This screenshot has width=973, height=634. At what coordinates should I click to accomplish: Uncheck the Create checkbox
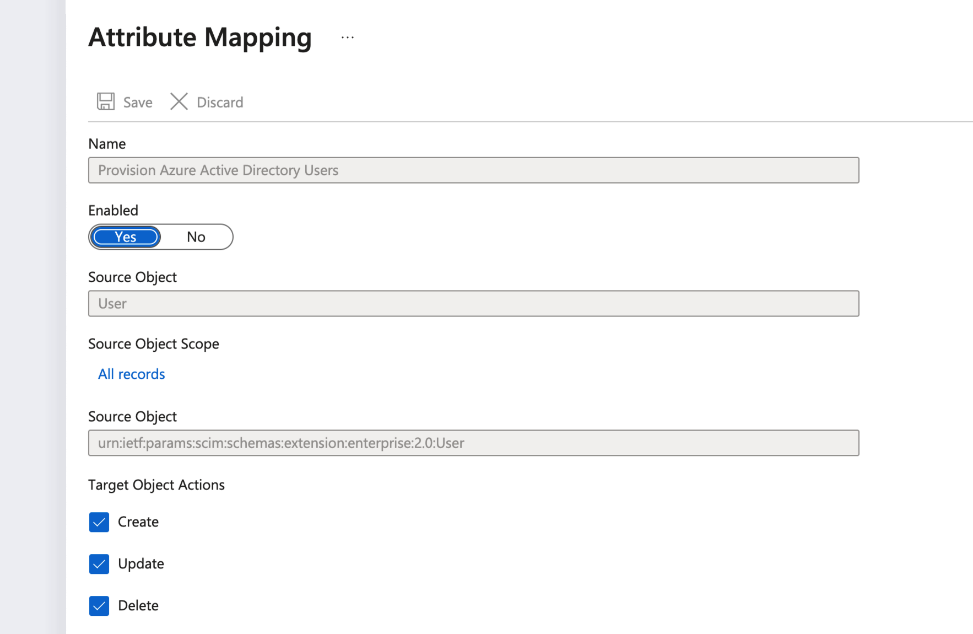(99, 522)
